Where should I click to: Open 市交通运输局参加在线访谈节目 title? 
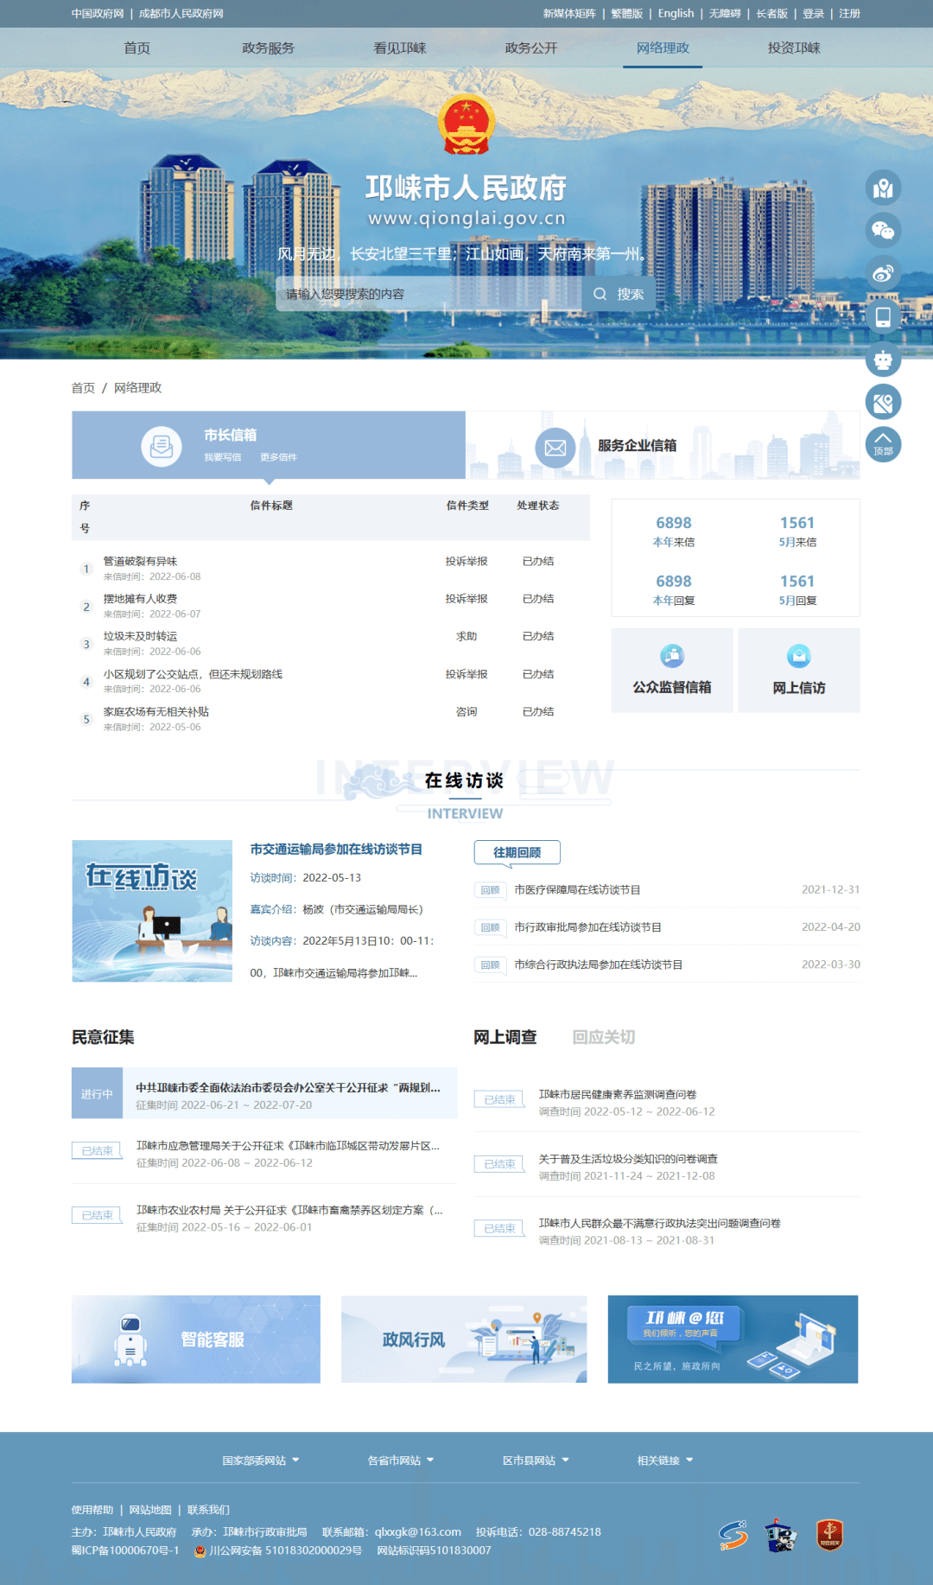click(336, 850)
